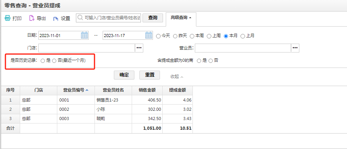Click the 导出 export icon
This screenshot has height=149, width=347.
(32, 18)
